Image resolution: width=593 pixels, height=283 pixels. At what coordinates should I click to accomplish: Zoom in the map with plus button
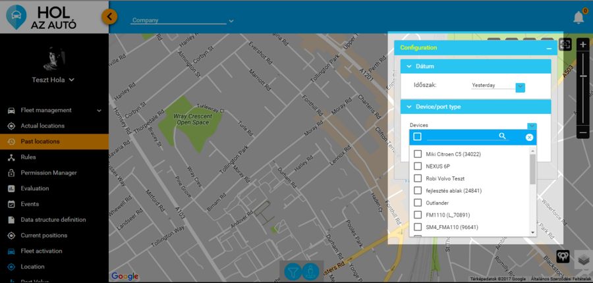pyautogui.click(x=582, y=45)
